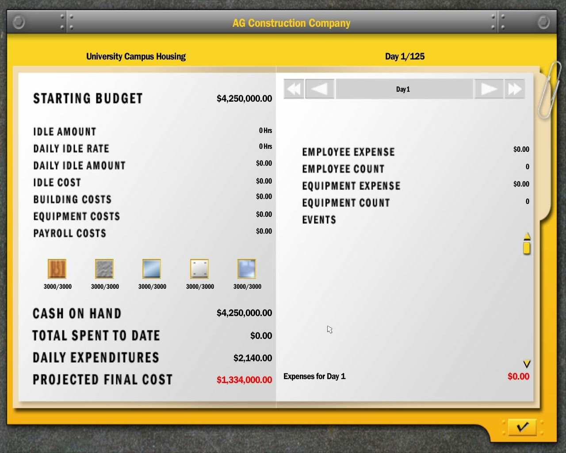Image resolution: width=566 pixels, height=453 pixels.
Task: Click the Events label
Action: click(319, 220)
